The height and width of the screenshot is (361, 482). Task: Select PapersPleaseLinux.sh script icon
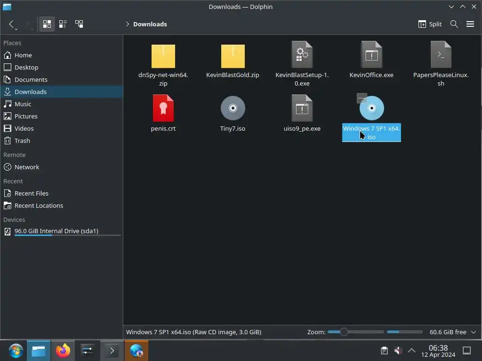coord(441,55)
